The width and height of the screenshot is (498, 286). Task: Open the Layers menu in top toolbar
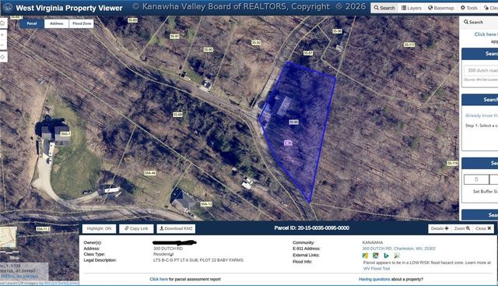point(412,8)
